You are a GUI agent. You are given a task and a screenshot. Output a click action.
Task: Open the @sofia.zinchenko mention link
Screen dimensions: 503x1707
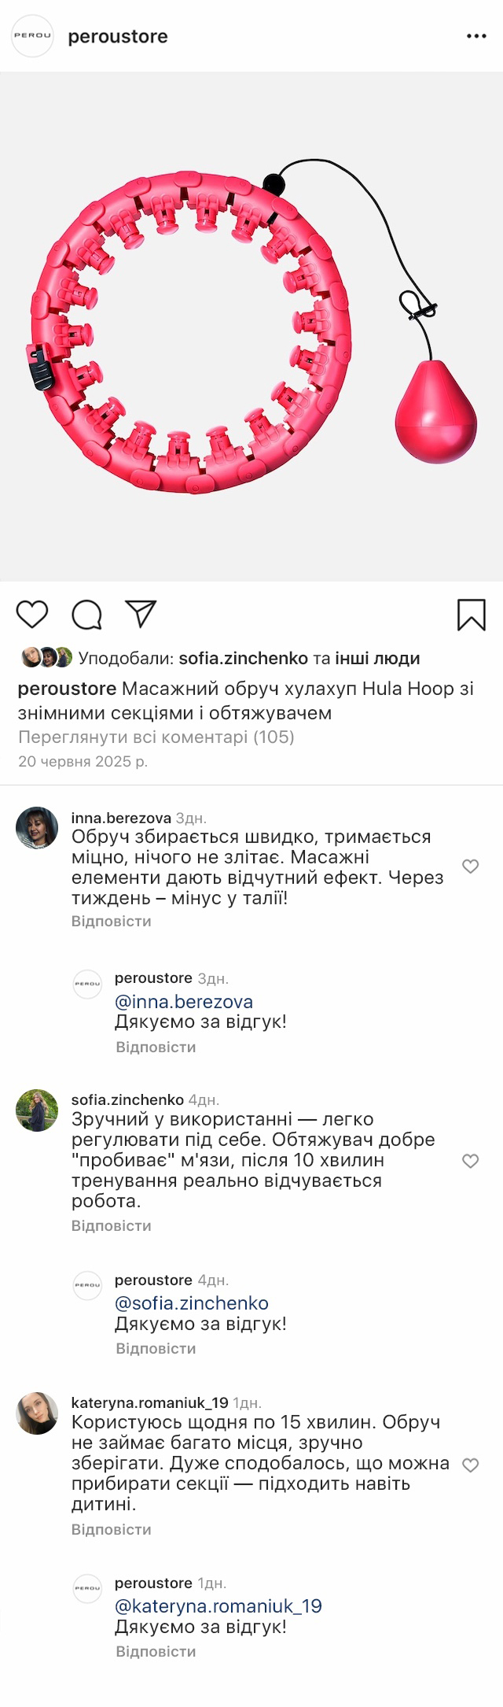(x=192, y=1303)
